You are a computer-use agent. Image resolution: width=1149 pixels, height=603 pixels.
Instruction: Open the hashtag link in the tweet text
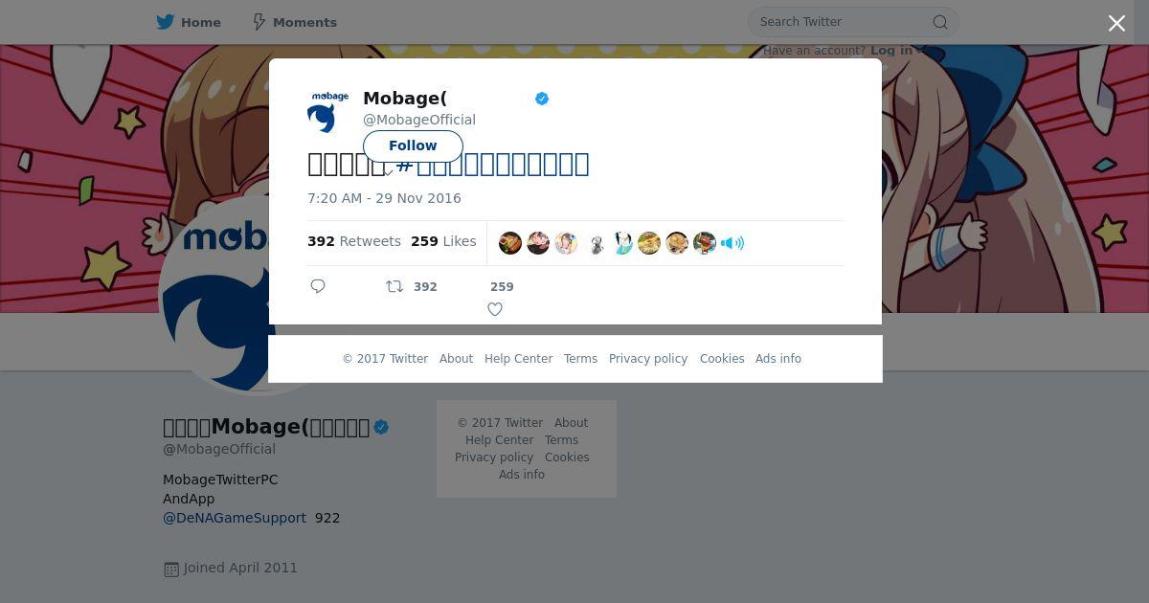pos(492,164)
